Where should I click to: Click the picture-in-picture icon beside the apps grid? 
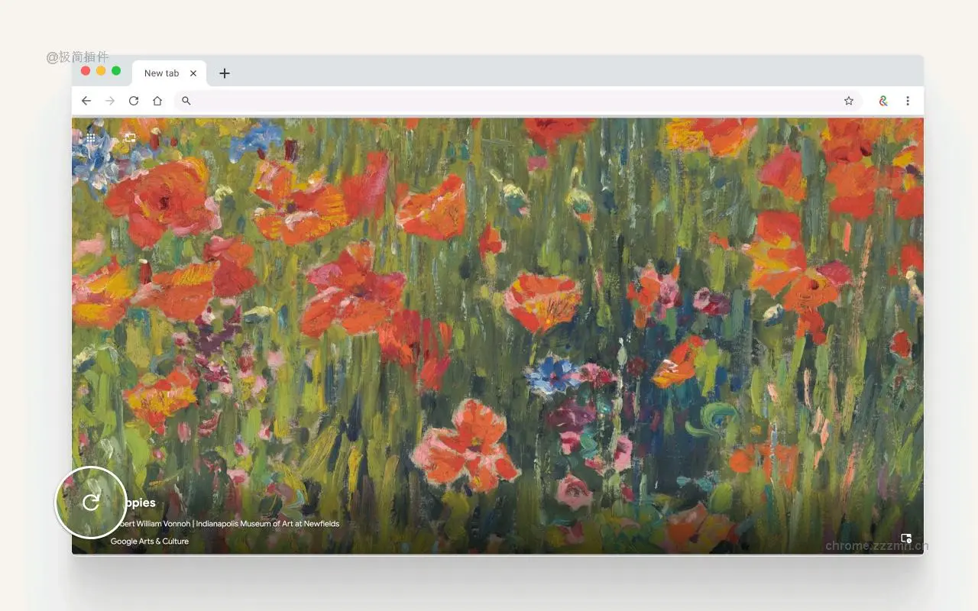pos(129,137)
